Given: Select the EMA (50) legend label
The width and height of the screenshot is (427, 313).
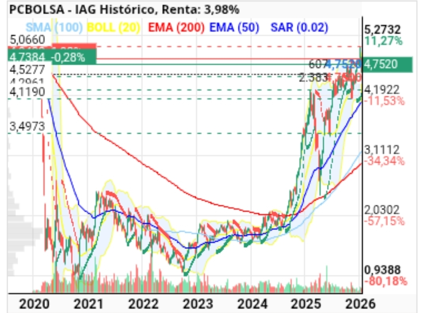Looking at the screenshot, I should [x=234, y=28].
